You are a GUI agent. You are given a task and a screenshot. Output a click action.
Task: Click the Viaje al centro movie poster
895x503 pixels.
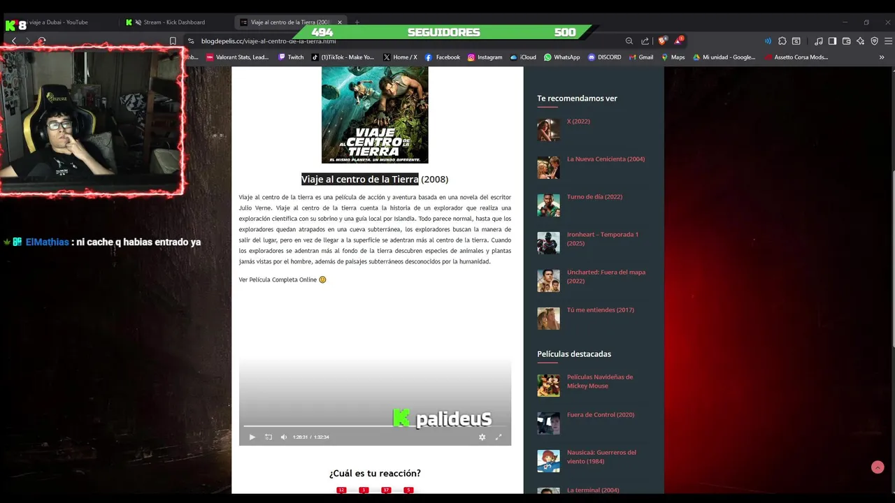pyautogui.click(x=375, y=115)
